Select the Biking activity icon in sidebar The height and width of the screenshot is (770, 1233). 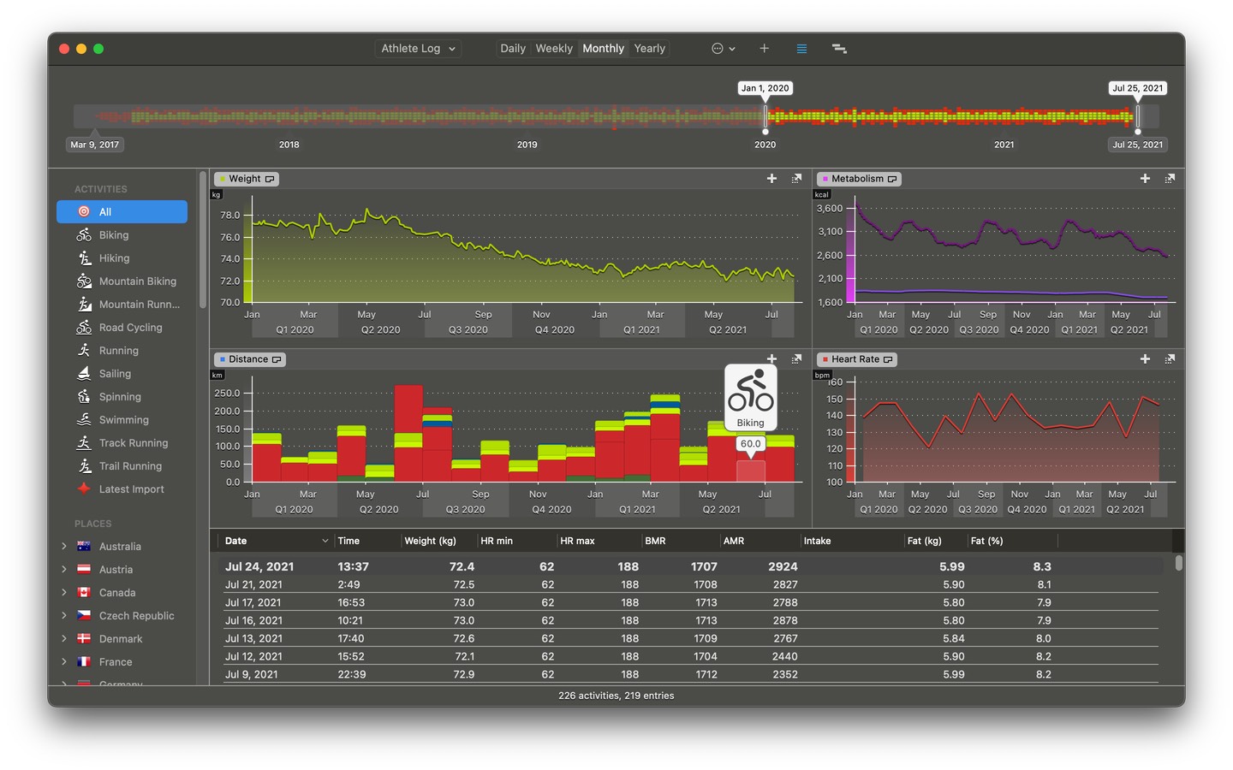pos(84,235)
